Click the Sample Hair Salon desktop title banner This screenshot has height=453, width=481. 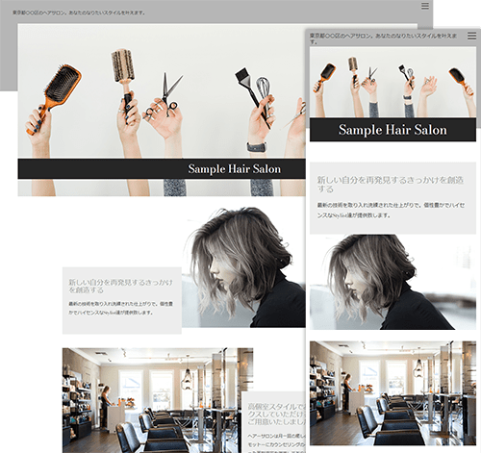click(162, 168)
